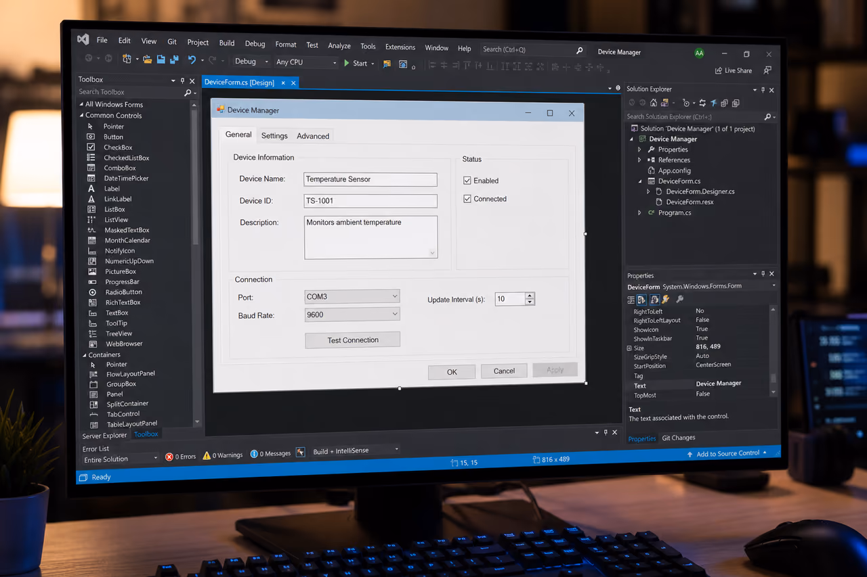Click the 0 Warnings filter icon
This screenshot has width=867, height=577.
coord(207,455)
